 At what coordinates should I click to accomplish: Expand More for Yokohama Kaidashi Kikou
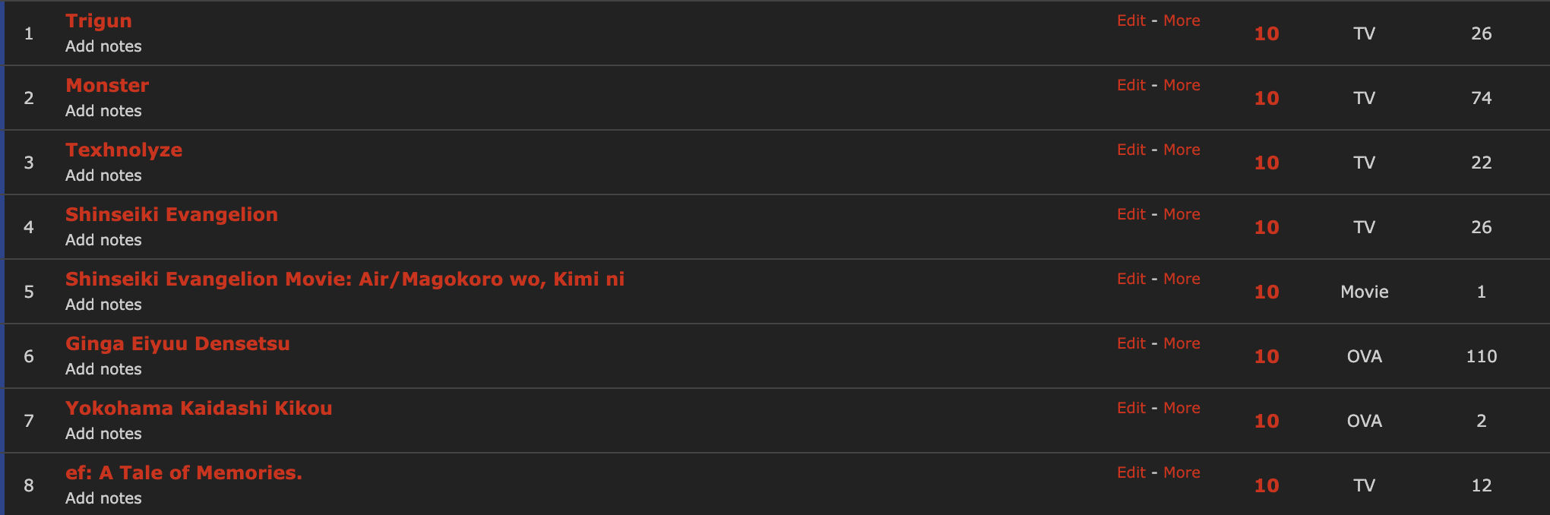[1181, 409]
